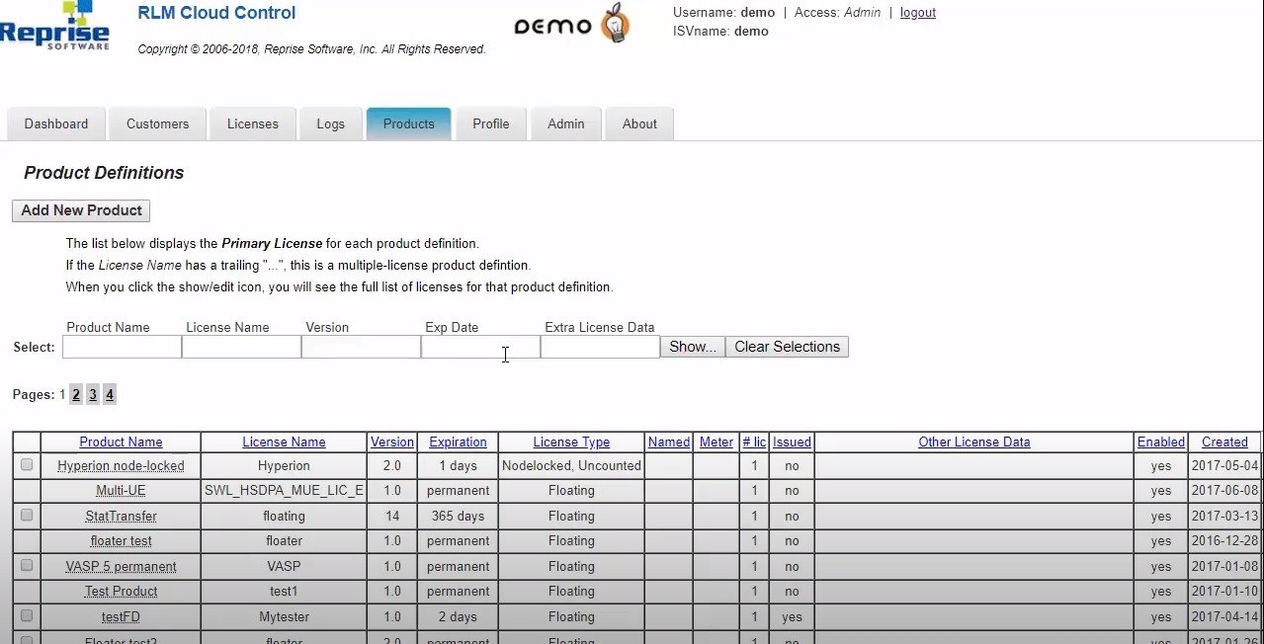Click the Clear Selections button
The image size is (1264, 644).
point(787,347)
